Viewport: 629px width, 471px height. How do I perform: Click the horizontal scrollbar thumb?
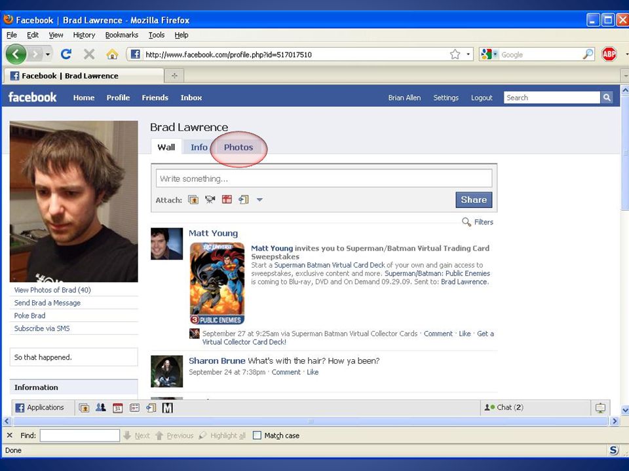(x=311, y=421)
